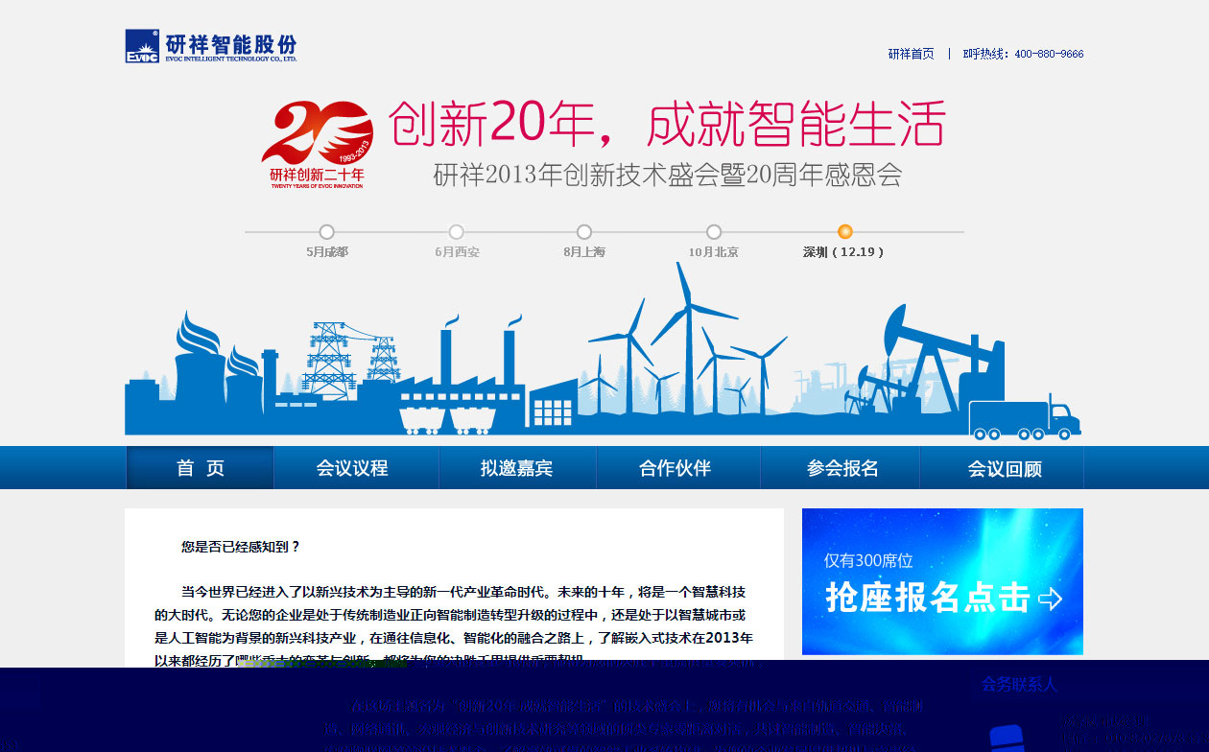Viewport: 1209px width, 752px height.
Task: Select the 10月北京 timeline marker
Action: tap(714, 232)
